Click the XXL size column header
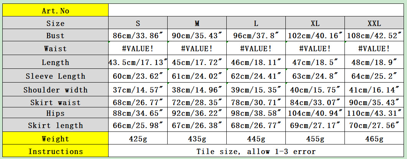The image size is (407, 159). click(x=374, y=23)
